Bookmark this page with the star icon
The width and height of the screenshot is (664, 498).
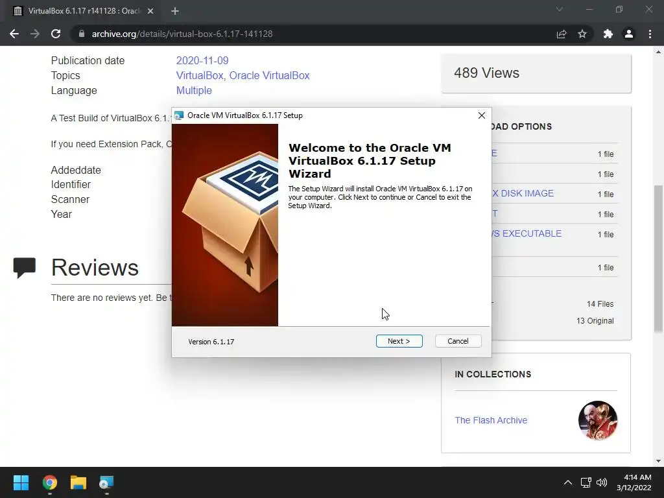582,34
